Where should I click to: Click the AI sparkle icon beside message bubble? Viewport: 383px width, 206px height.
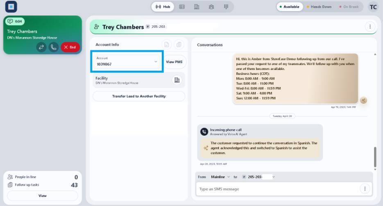363,100
